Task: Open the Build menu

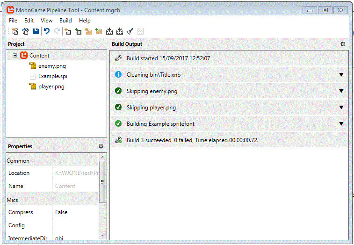Action: click(x=65, y=21)
